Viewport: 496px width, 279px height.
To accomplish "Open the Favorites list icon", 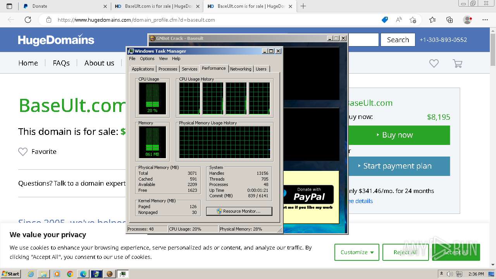I will (432, 20).
